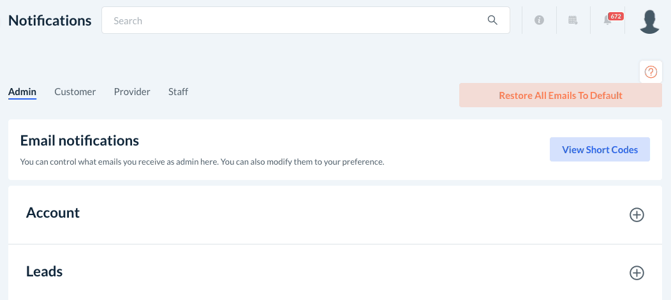Viewport: 671px width, 300px height.
Task: Click the Account section heading
Action: tap(53, 213)
